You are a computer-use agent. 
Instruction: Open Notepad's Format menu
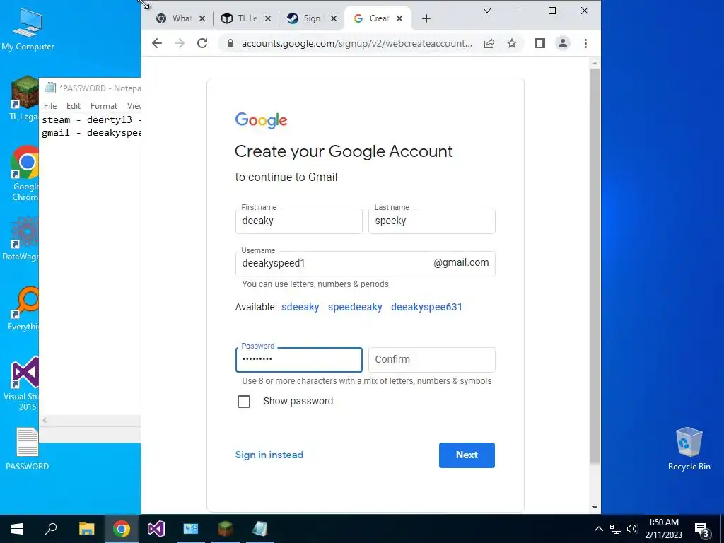[104, 106]
